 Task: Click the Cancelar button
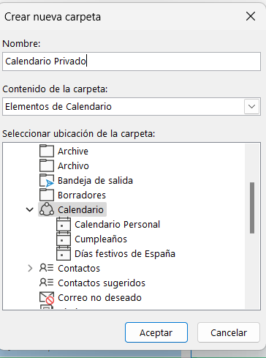point(229,332)
